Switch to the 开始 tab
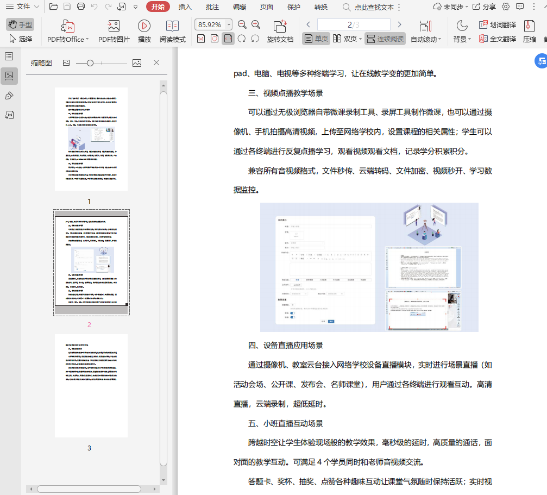 [158, 7]
